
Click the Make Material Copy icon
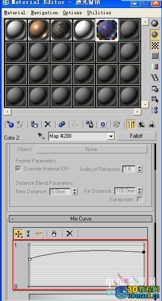[62, 124]
